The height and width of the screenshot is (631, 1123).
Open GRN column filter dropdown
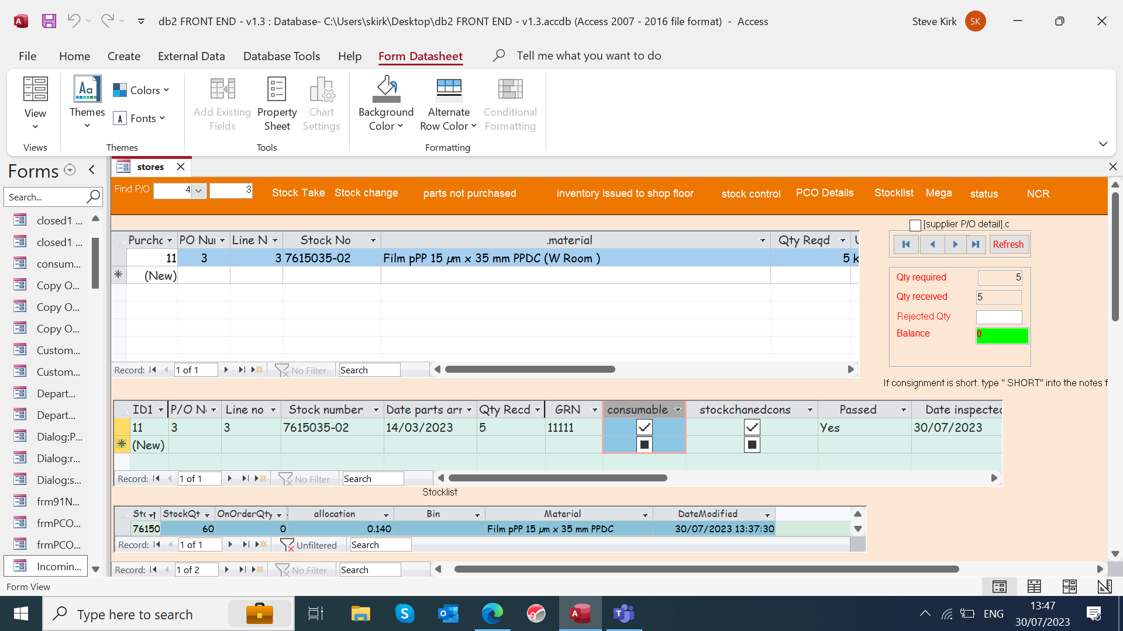(595, 410)
